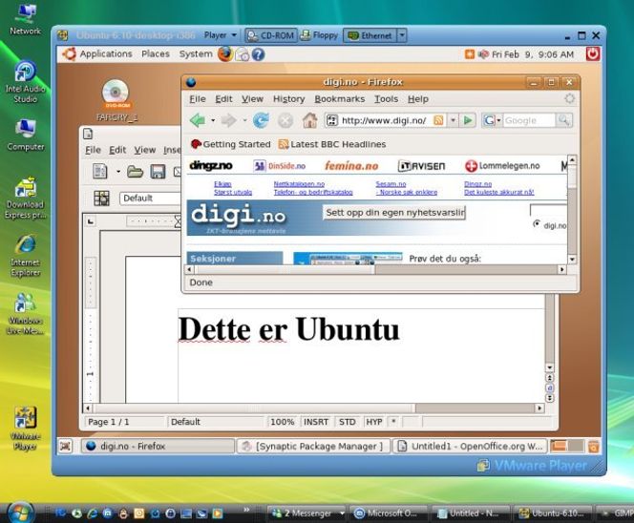634x523 pixels.
Task: Toggle HYP hyperlink mode in status bar
Action: (x=374, y=422)
